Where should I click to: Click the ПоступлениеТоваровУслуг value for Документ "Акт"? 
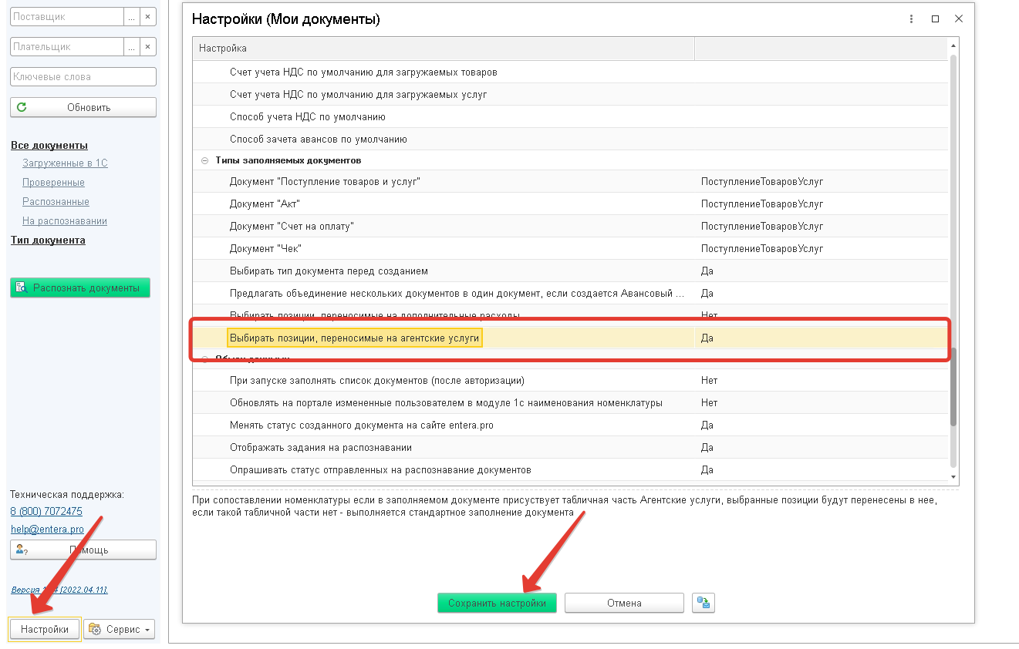click(x=762, y=204)
